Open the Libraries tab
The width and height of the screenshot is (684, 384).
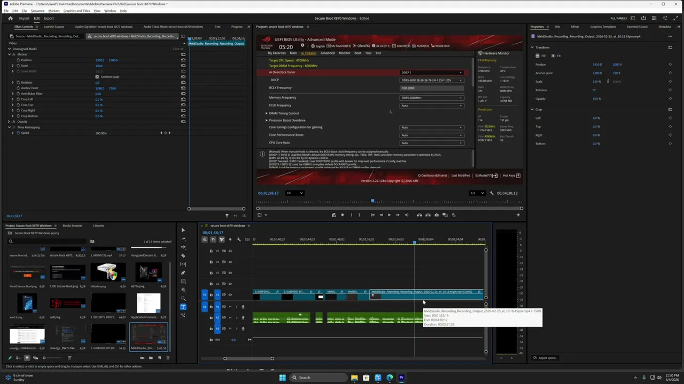(x=98, y=226)
